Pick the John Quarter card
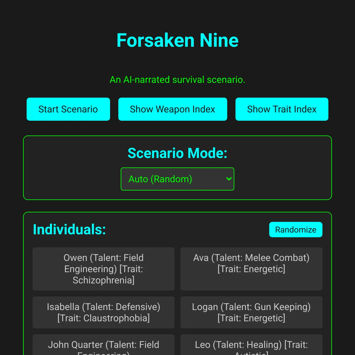 (104, 345)
